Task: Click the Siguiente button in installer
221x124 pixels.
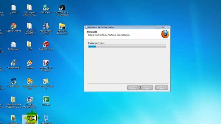Action: pos(147,87)
